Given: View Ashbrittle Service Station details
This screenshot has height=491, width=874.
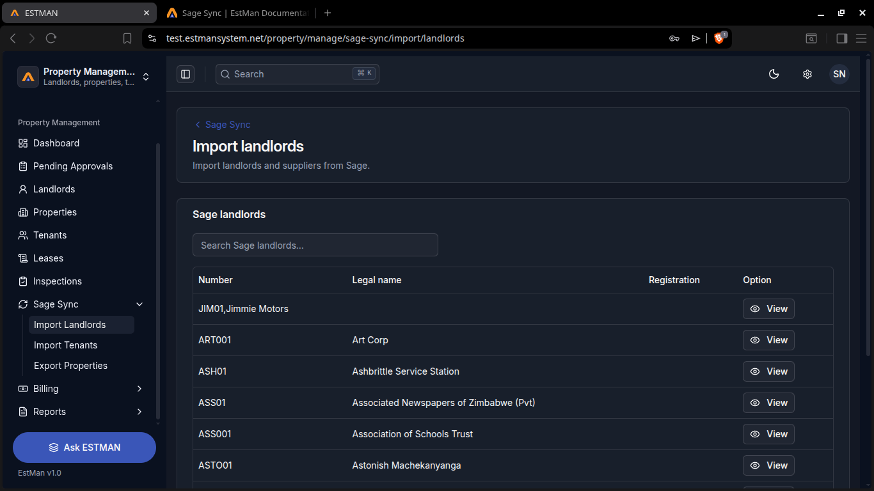Looking at the screenshot, I should [x=768, y=371].
